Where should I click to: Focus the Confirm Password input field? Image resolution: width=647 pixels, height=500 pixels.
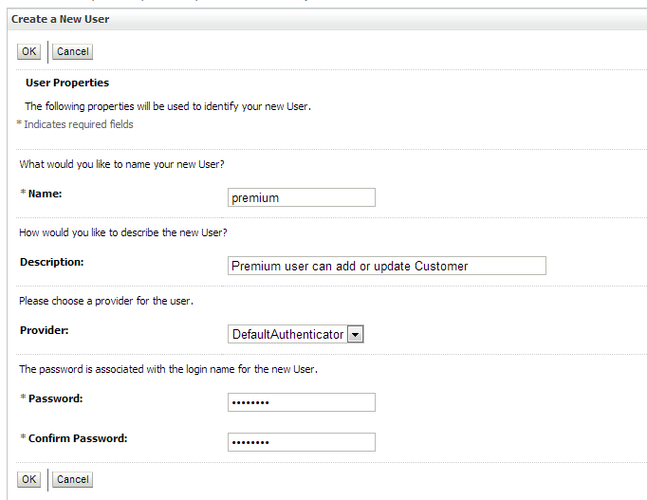[302, 442]
